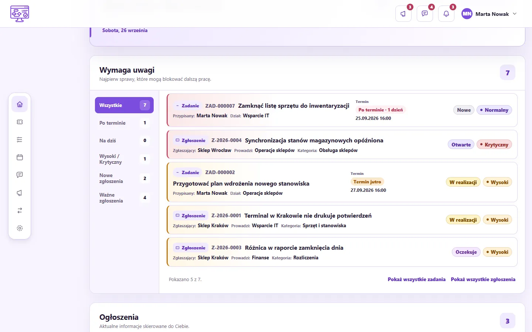Click the Pokazano 5 z 7. text
The height and width of the screenshot is (332, 532).
click(185, 279)
